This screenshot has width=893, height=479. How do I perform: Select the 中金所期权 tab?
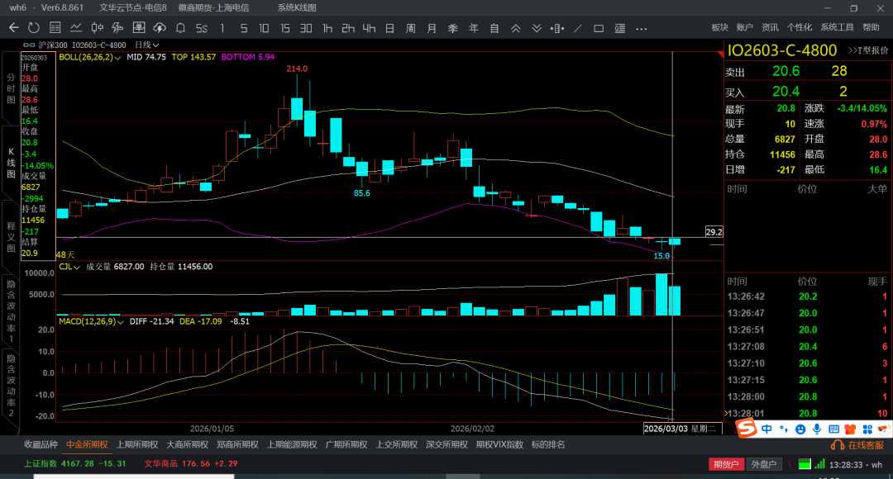point(87,444)
